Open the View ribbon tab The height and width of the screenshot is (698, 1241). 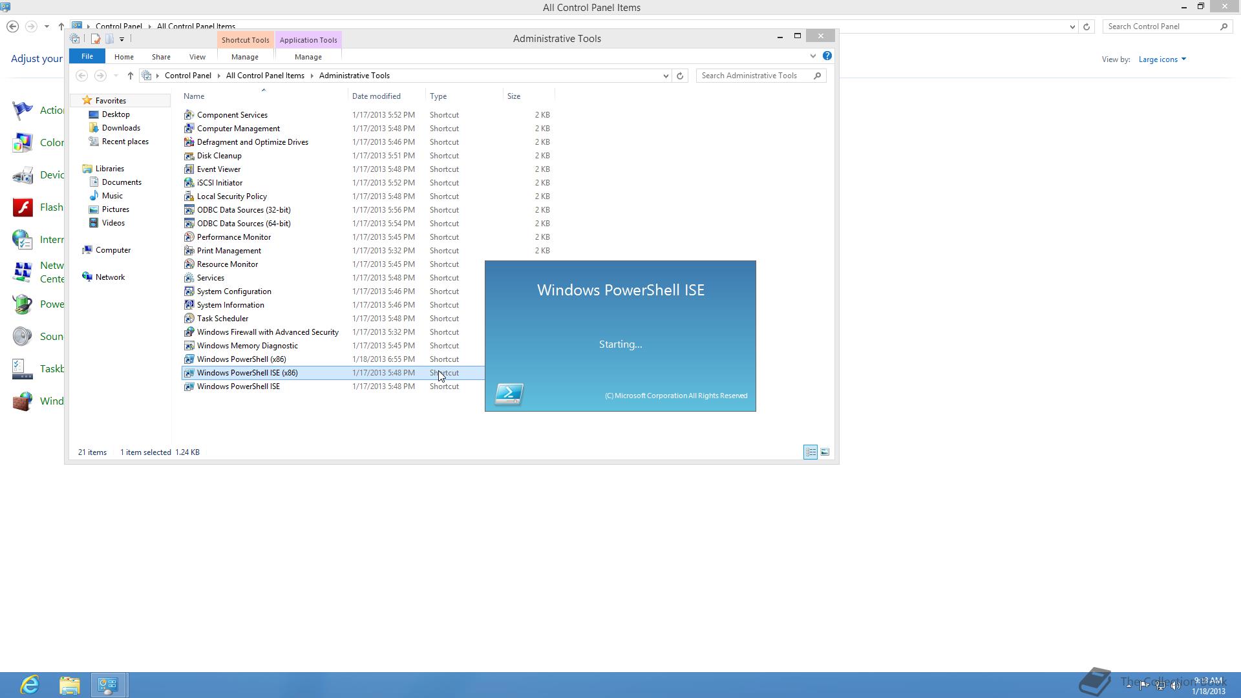(197, 57)
